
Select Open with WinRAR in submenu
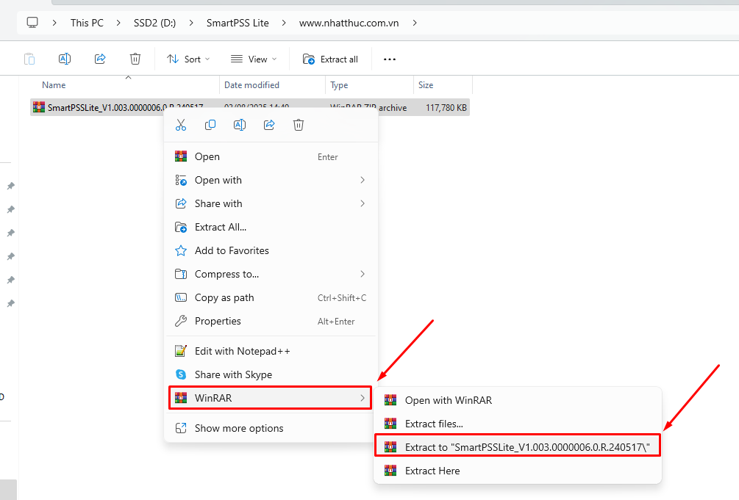point(518,401)
